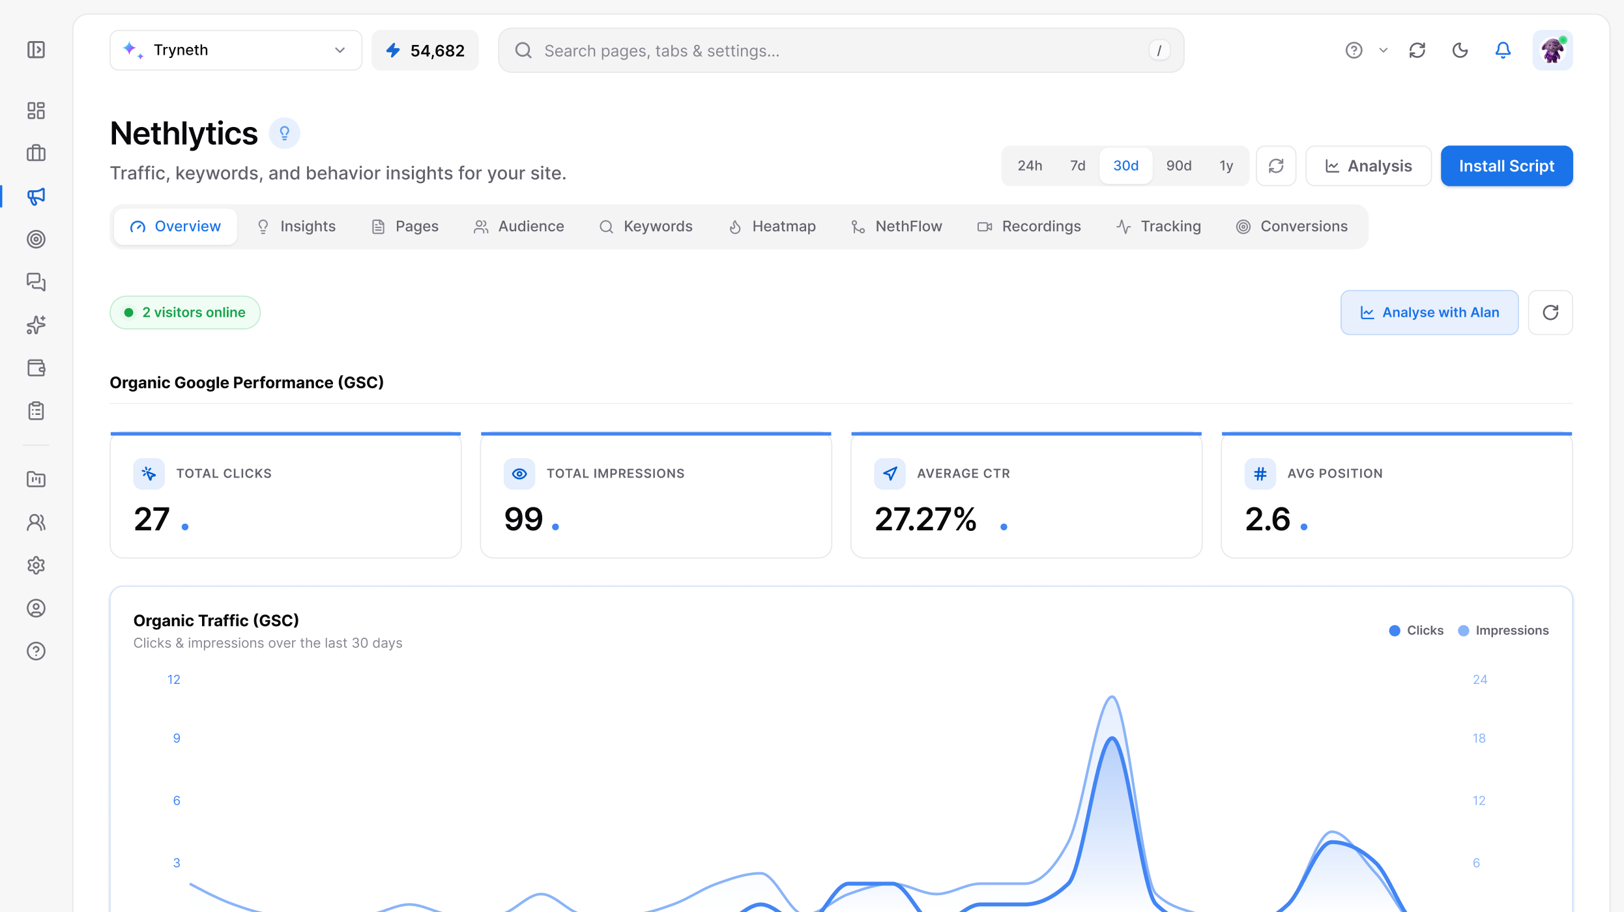Open the chat bubbles icon in sidebar
The image size is (1624, 912).
[36, 282]
